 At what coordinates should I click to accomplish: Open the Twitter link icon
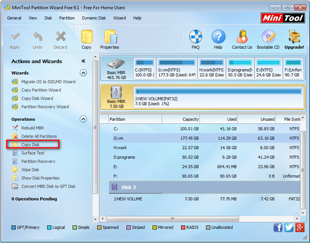click(289, 228)
